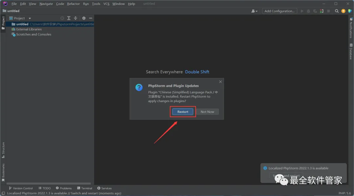Viewport: 354px width, 196px height.
Task: Click the orange IDE update icon
Action: pos(344,11)
